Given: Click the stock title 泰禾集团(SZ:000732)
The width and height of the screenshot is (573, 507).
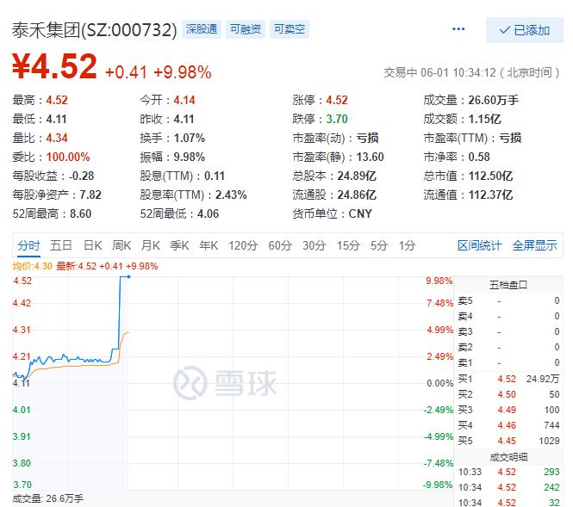Looking at the screenshot, I should coord(94,30).
